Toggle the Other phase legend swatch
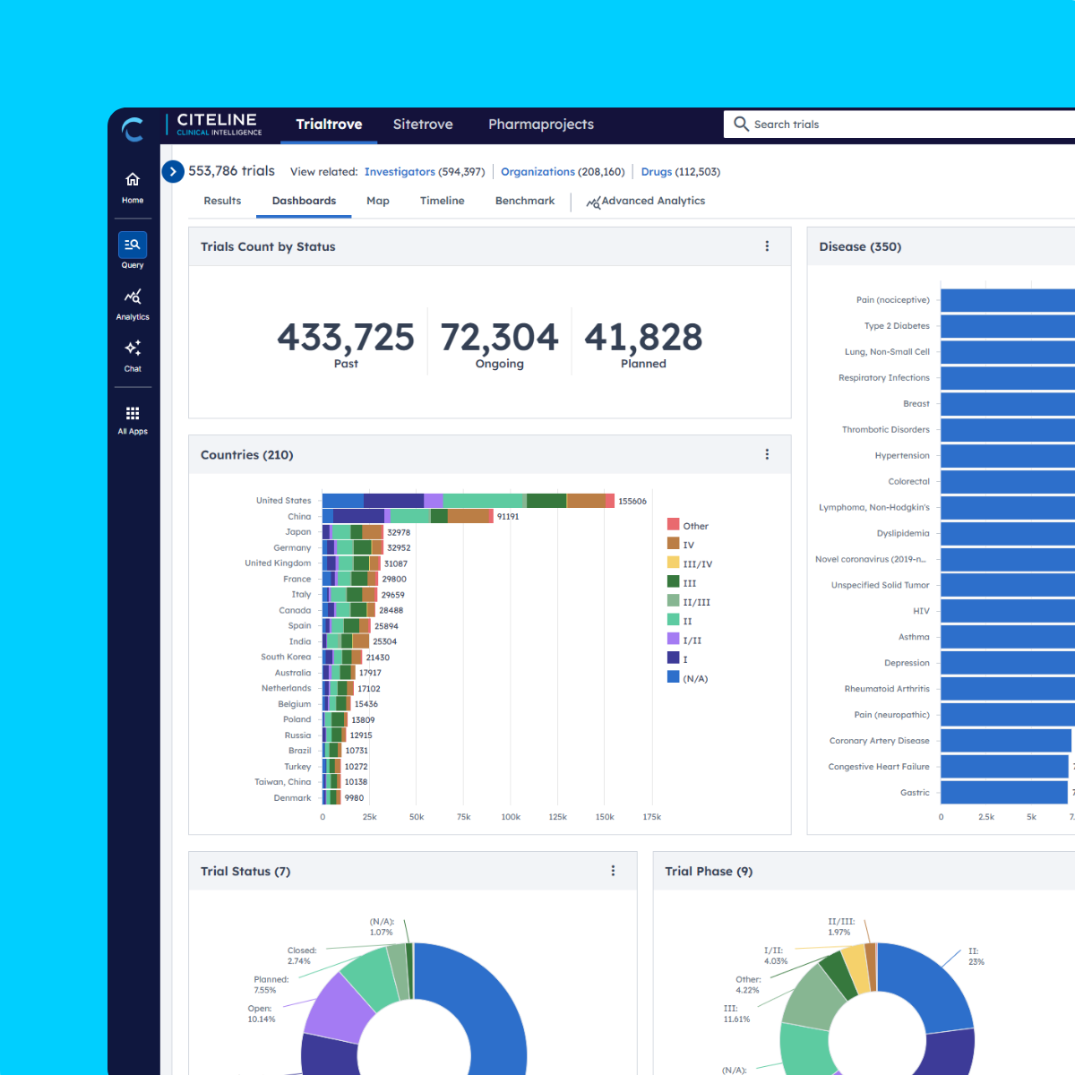 [673, 524]
